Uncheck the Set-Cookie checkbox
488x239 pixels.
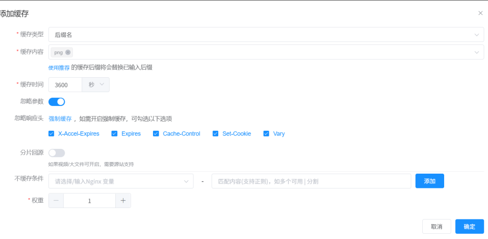(215, 134)
